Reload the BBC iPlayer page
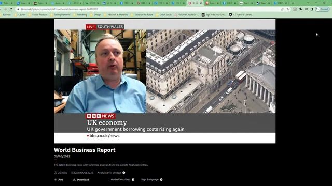This screenshot has width=332, height=186. 11,9
